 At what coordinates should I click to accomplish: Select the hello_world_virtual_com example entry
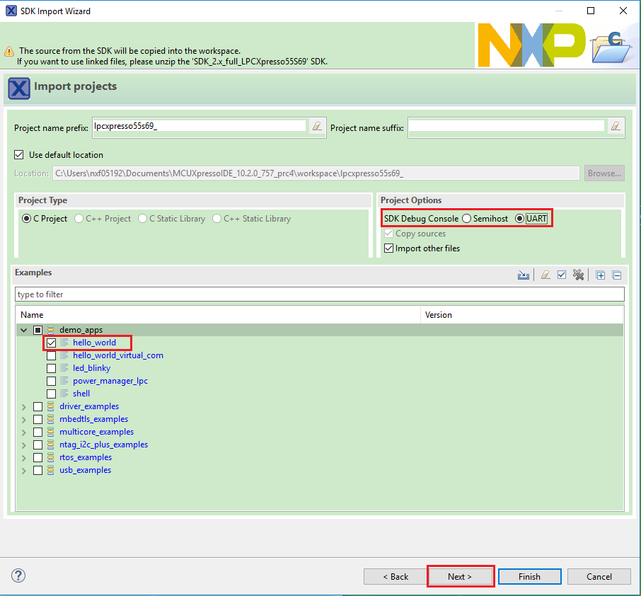[x=117, y=355]
